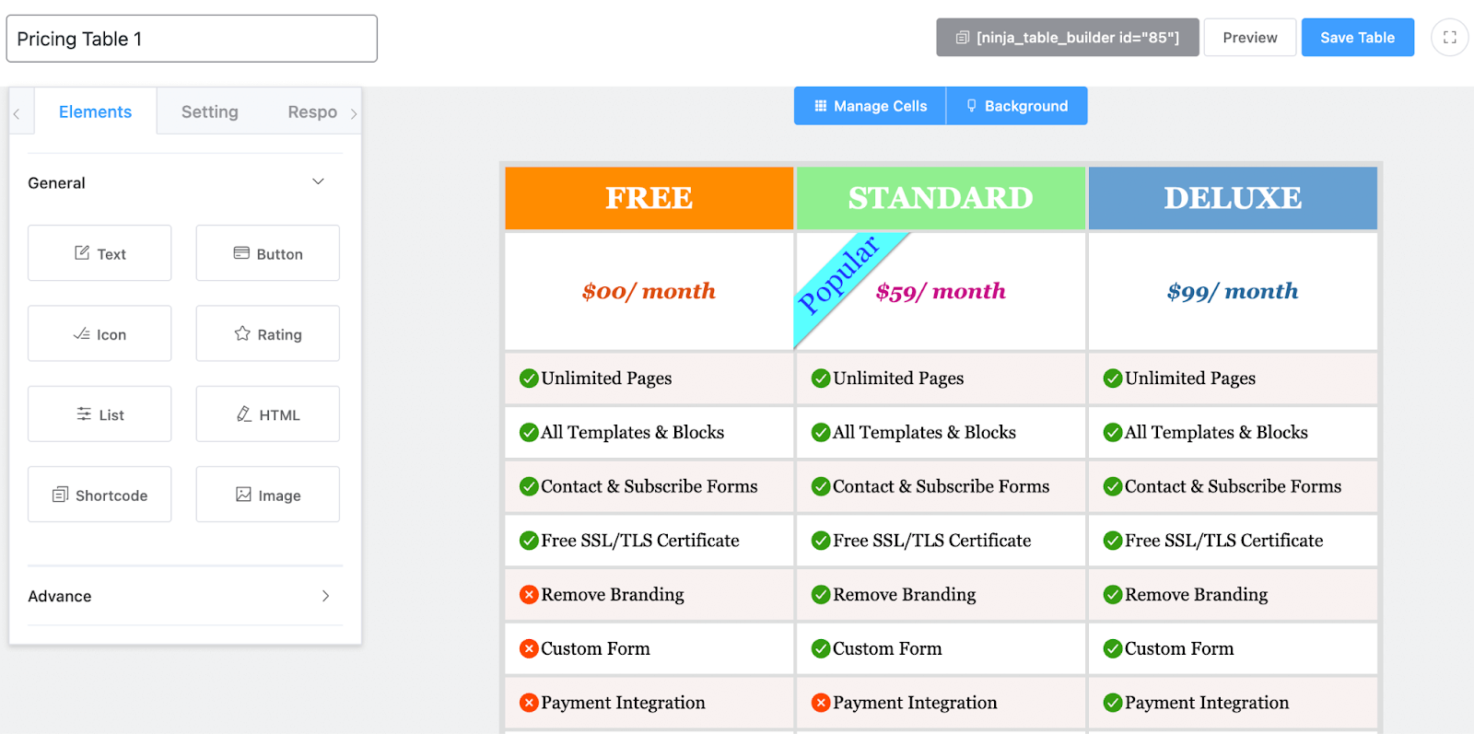
Task: Add a Shortcode element
Action: pyautogui.click(x=99, y=495)
